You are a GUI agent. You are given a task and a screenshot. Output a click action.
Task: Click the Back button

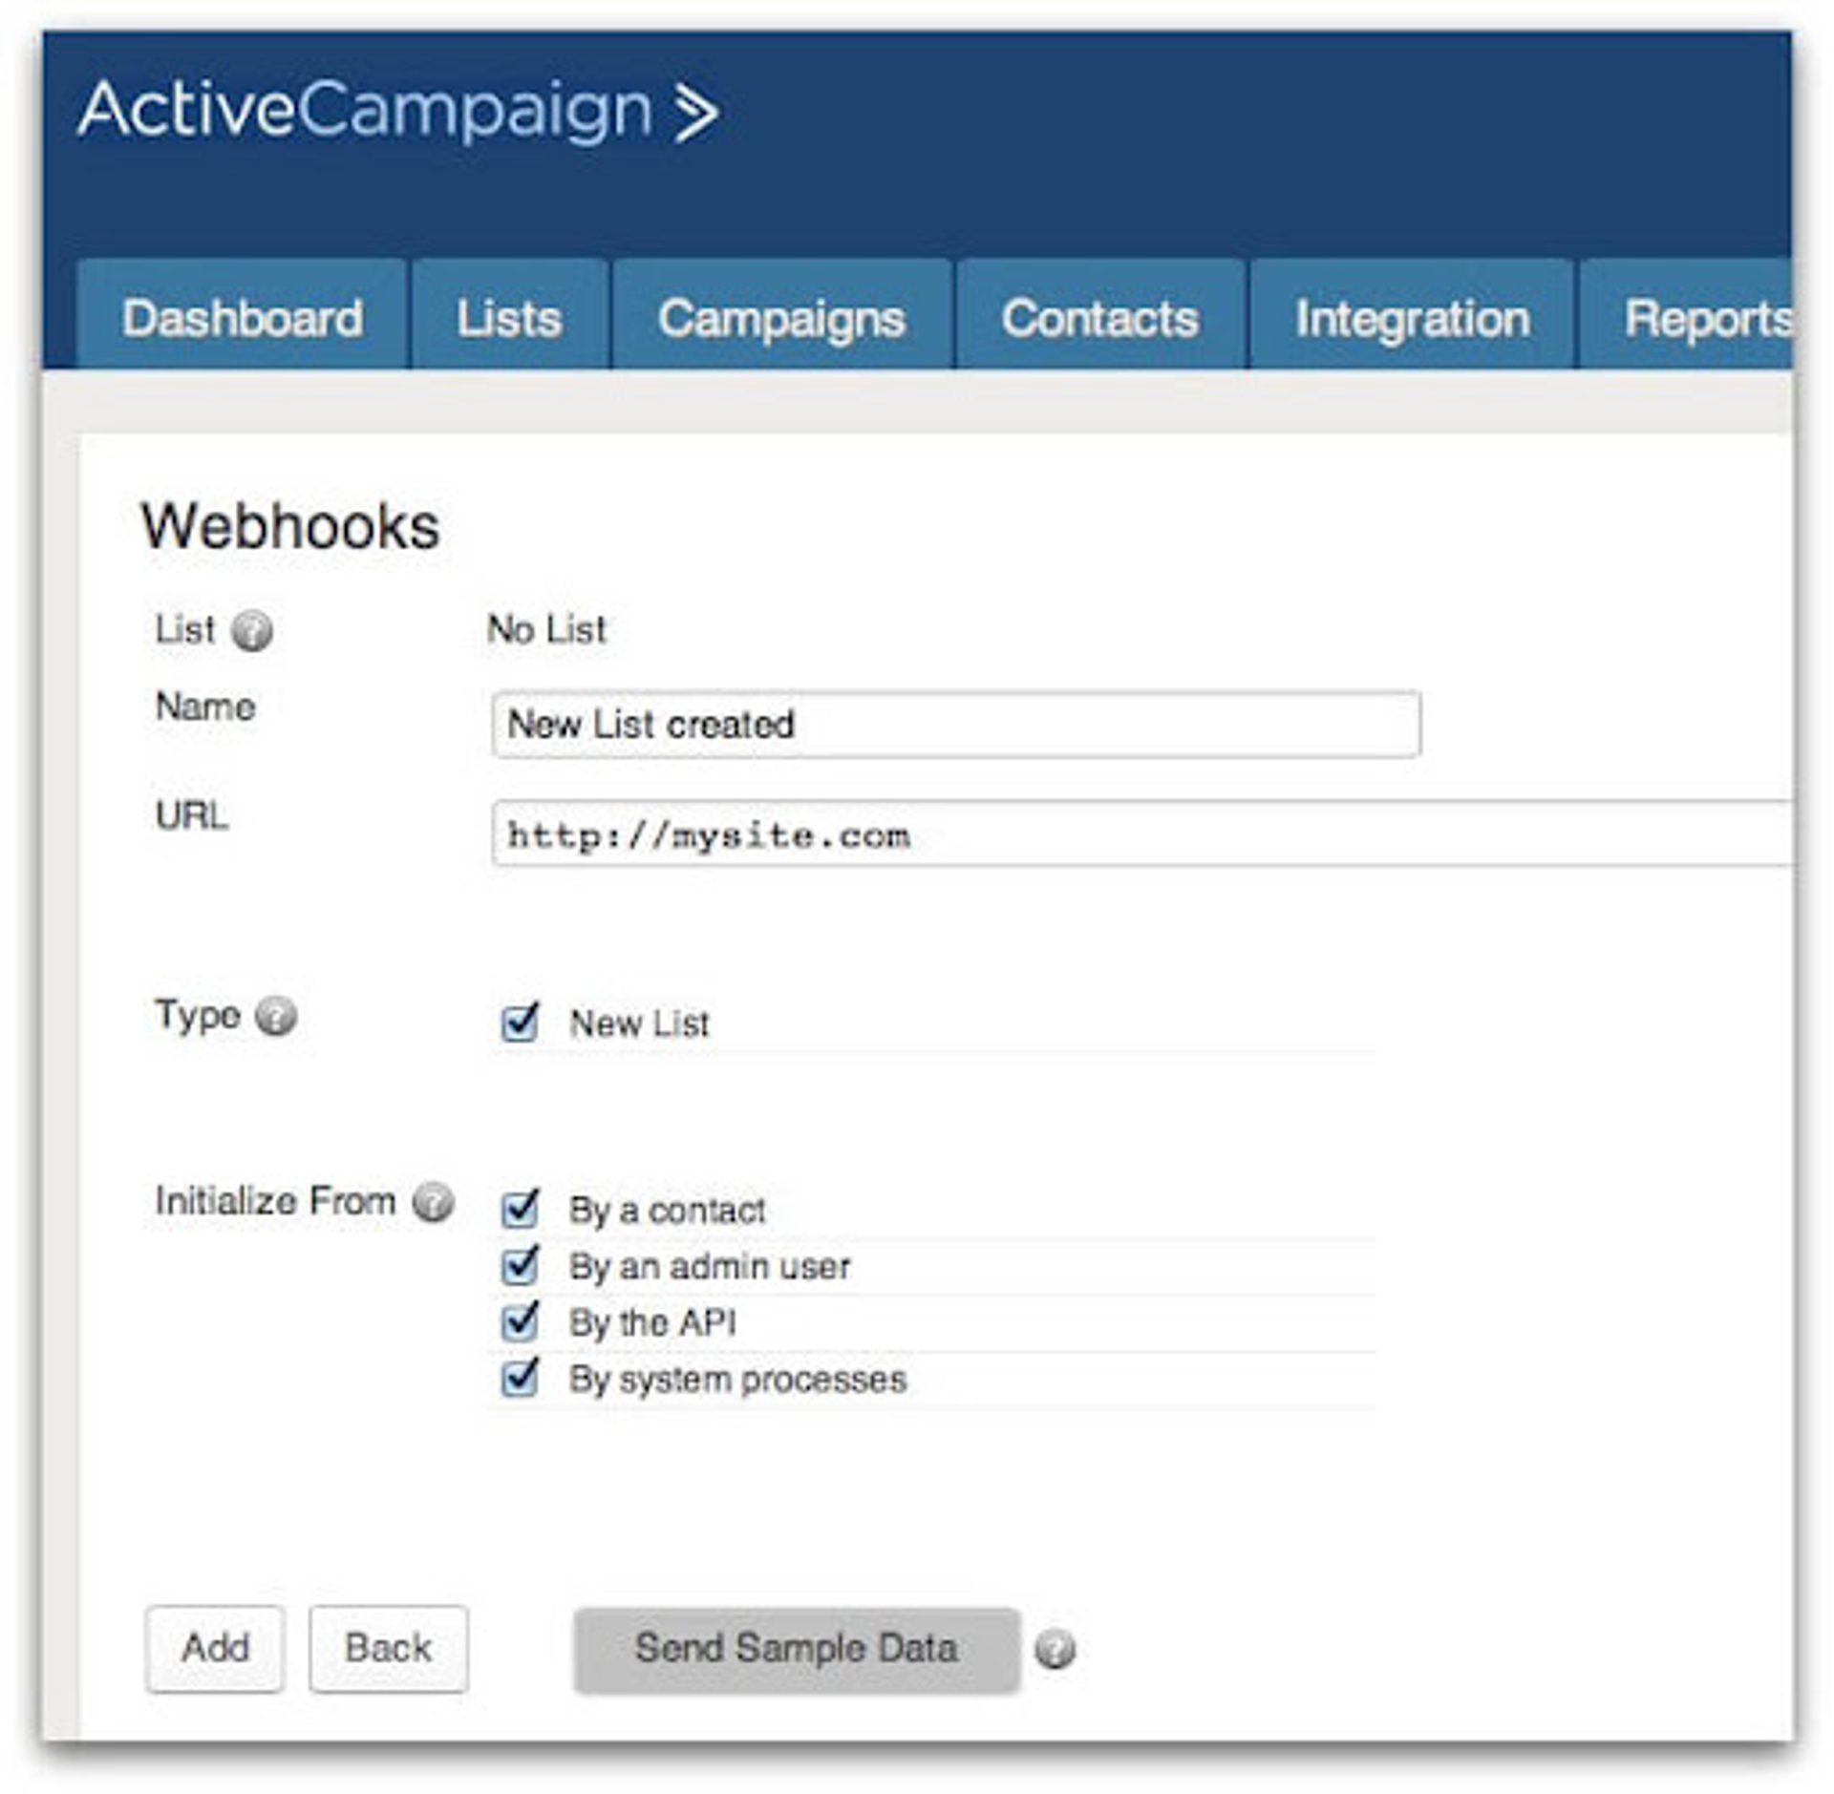pos(388,1648)
